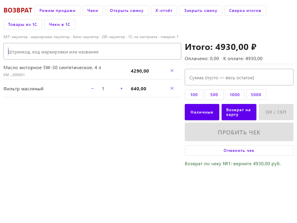Click the ККТ: эмулятор status line
This screenshot has height=223, width=297.
(x=91, y=37)
